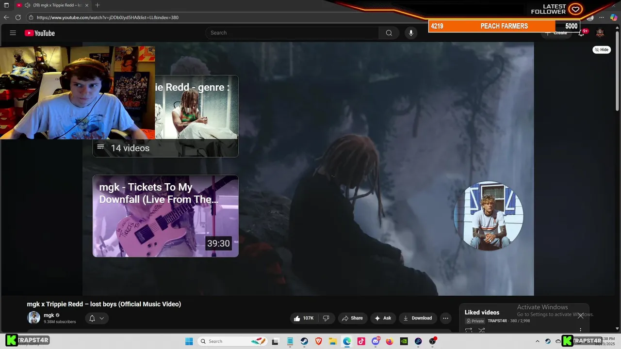Screen dimensions: 621x349
Task: Show hidden system tray icons
Action: pyautogui.click(x=538, y=341)
